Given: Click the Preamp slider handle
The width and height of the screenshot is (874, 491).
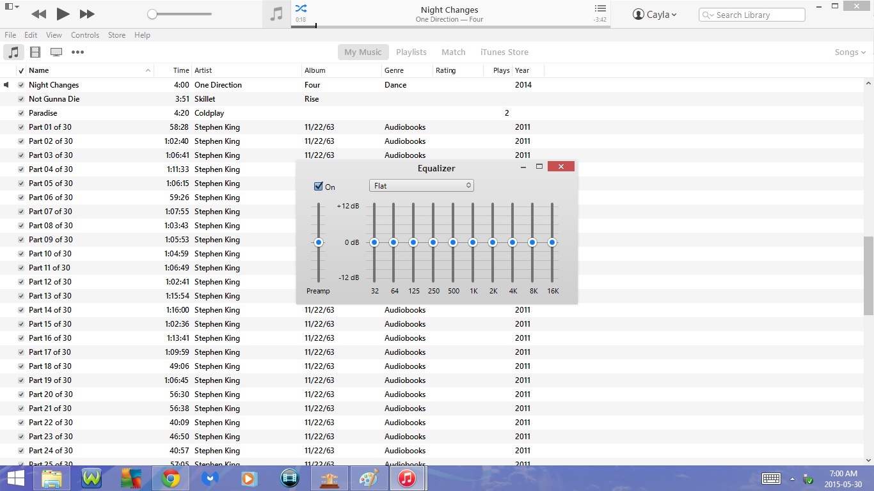Looking at the screenshot, I should [319, 242].
